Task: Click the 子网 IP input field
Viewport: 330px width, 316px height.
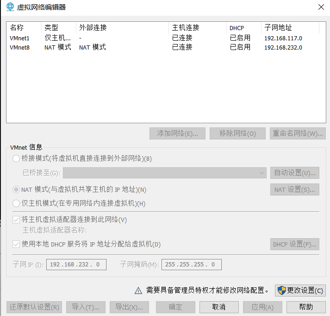Action: point(76,265)
